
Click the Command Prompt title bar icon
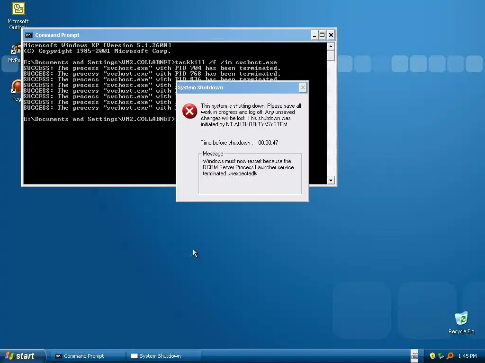[29, 35]
